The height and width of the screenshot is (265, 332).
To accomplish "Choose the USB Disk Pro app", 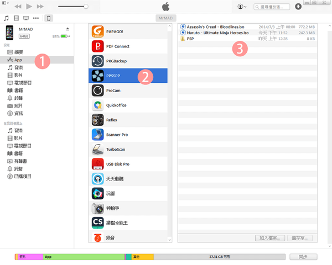I will tap(128, 163).
